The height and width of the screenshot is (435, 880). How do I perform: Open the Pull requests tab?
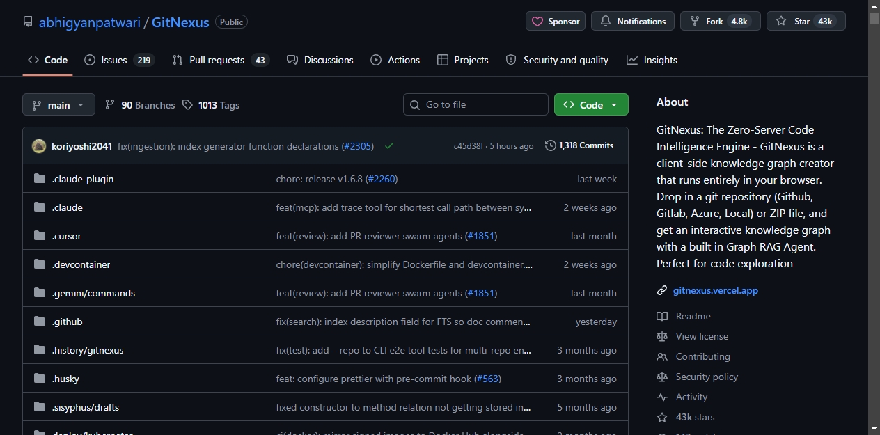pyautogui.click(x=220, y=60)
